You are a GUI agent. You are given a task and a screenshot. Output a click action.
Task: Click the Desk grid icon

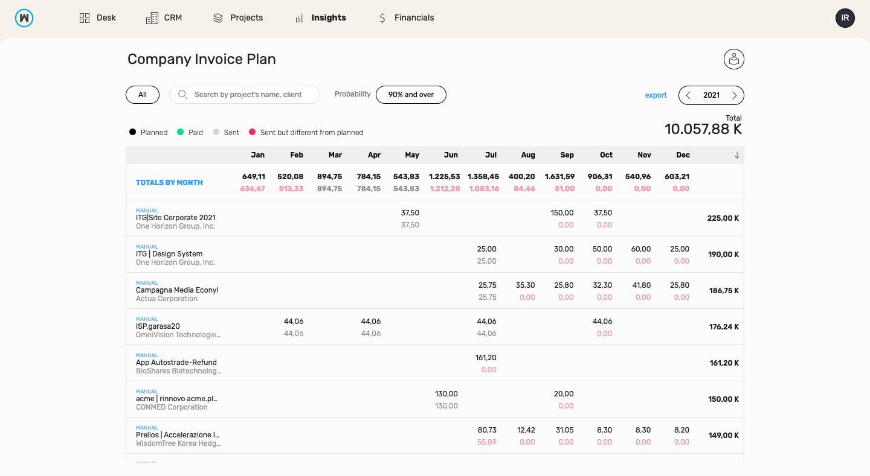click(x=85, y=18)
